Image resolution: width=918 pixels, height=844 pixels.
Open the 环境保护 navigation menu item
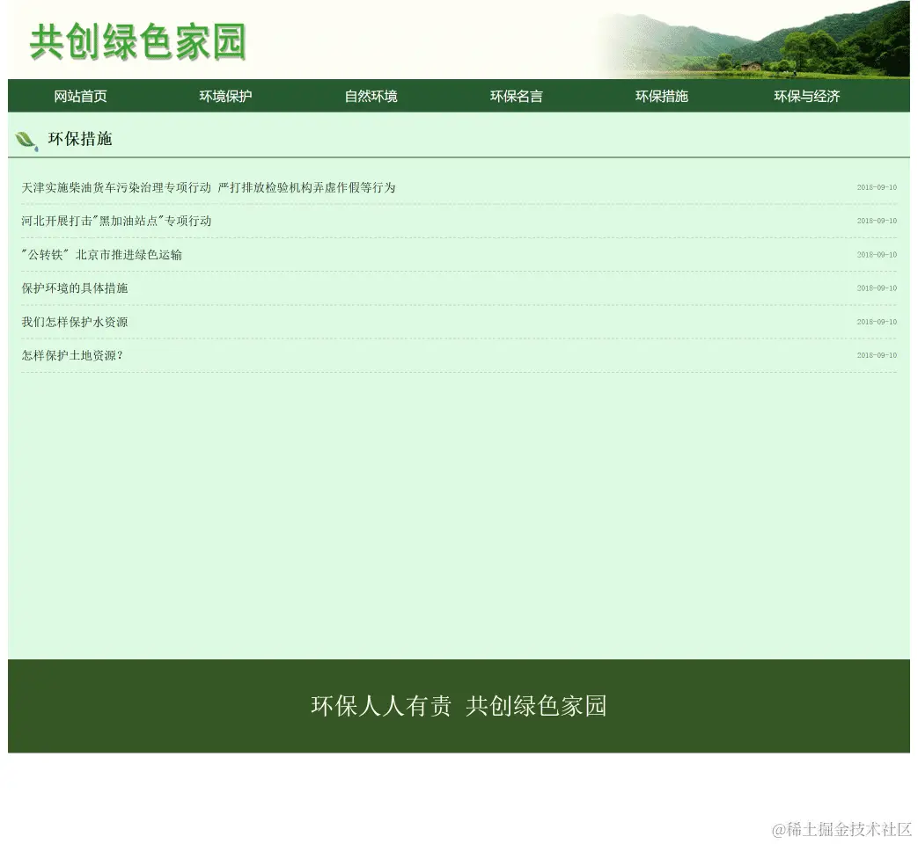225,96
